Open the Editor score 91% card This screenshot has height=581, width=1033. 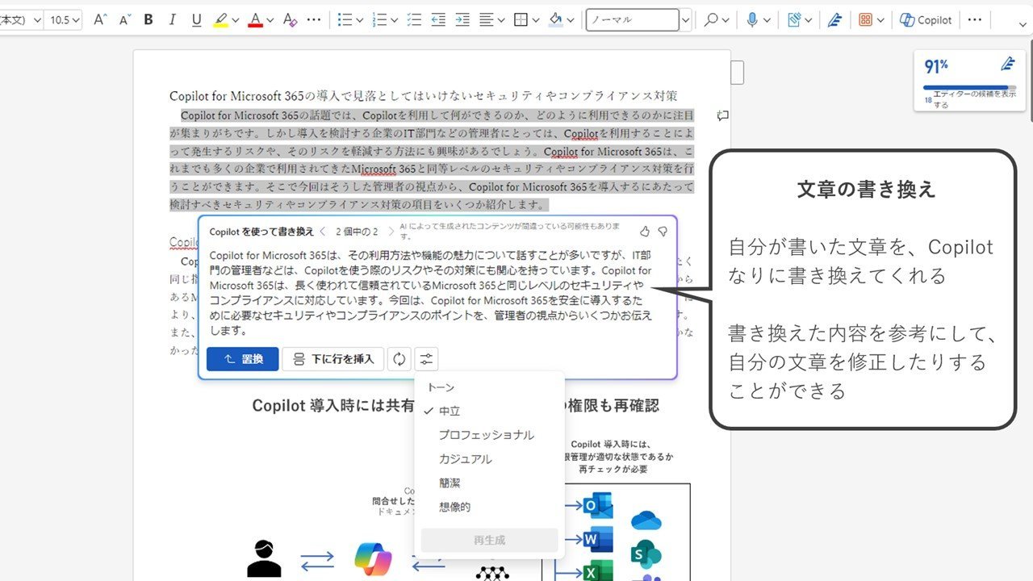pos(969,81)
